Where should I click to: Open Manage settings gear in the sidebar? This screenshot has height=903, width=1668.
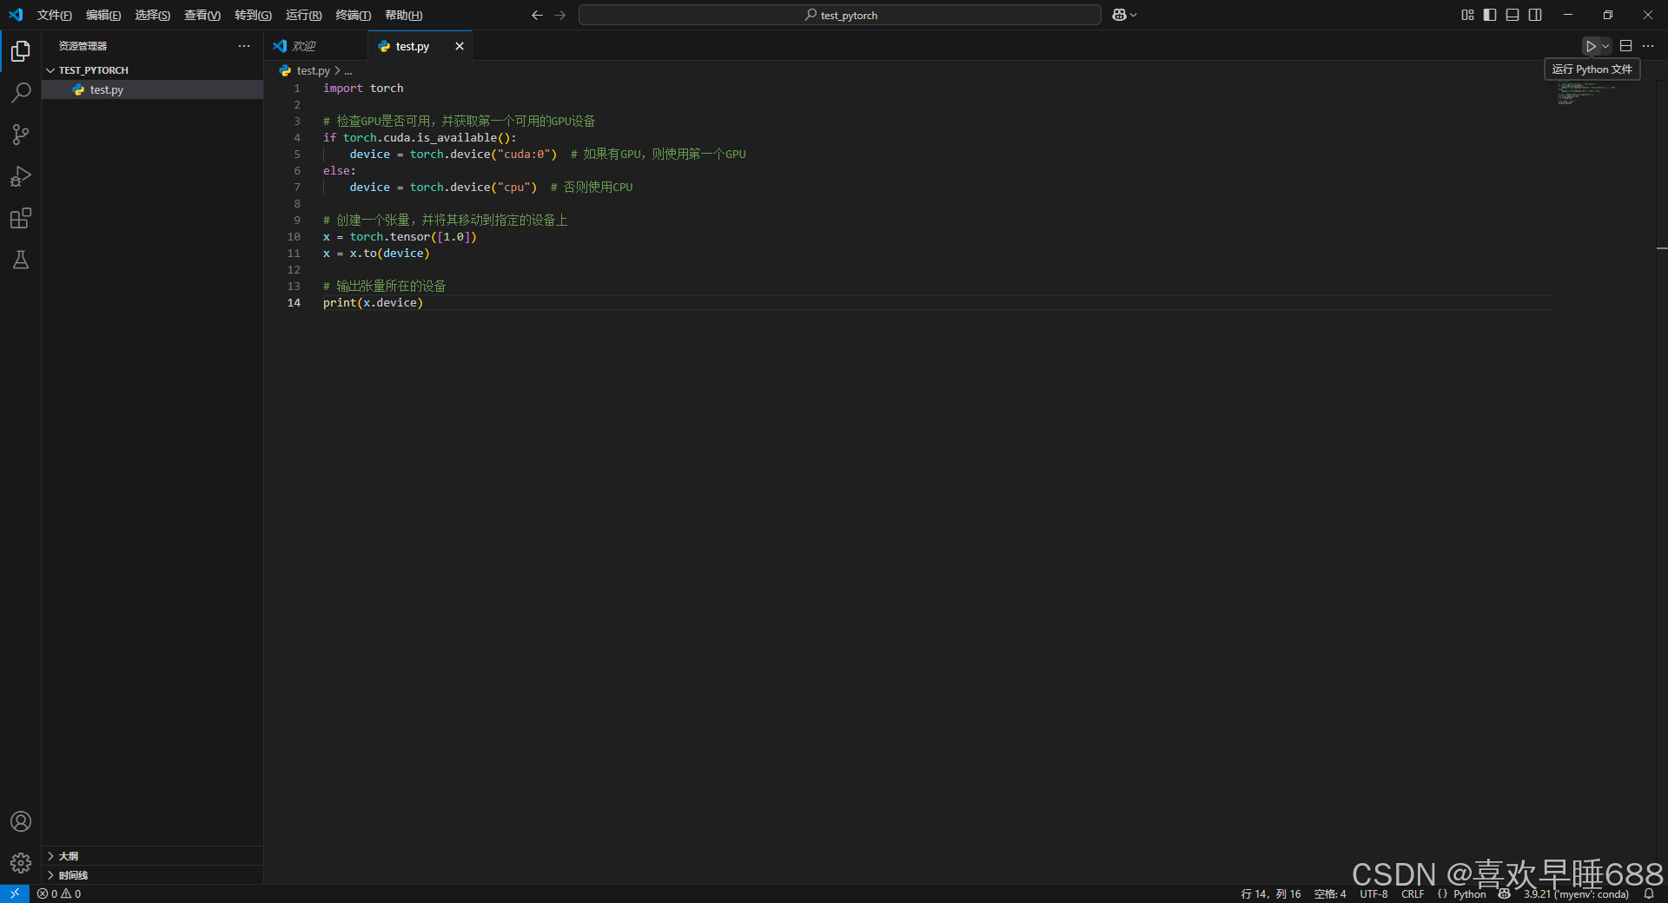(x=21, y=862)
